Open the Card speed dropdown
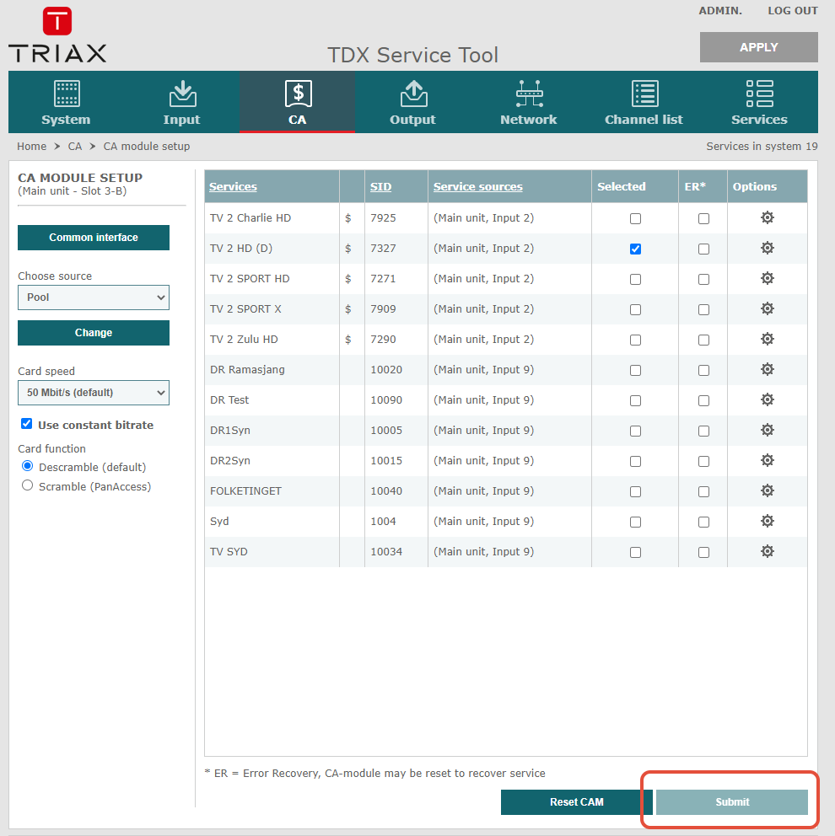Viewport: 835px width, 836px height. [x=94, y=393]
